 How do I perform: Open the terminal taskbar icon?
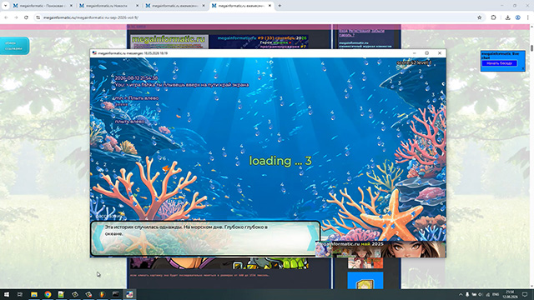click(x=116, y=294)
